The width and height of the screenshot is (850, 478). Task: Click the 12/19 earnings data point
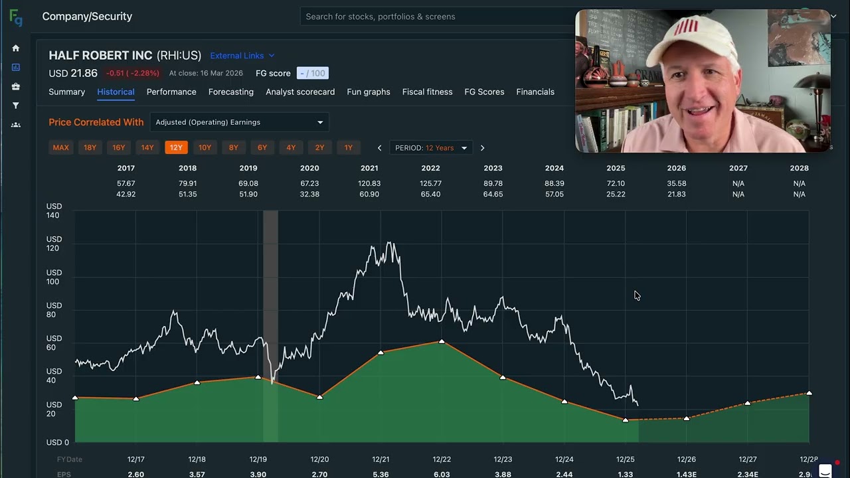coord(258,378)
